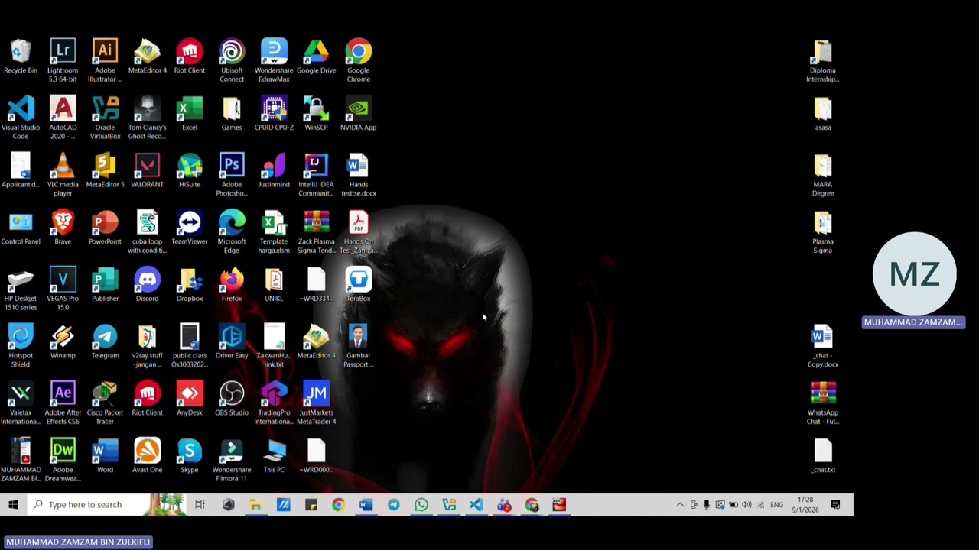Select the Microsoft Edge desktop icon

coord(232,233)
